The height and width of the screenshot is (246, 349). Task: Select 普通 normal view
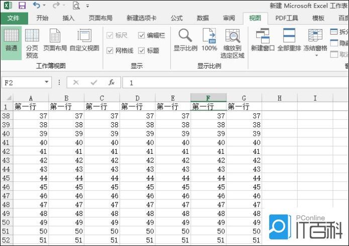(12, 43)
